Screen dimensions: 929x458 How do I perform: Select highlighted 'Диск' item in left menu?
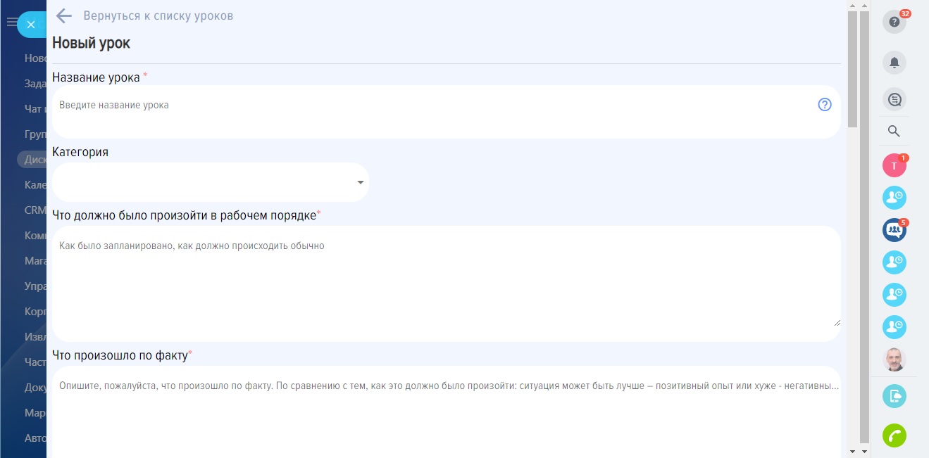[32, 159]
